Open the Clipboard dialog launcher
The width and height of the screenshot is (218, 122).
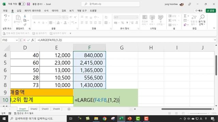(30, 28)
